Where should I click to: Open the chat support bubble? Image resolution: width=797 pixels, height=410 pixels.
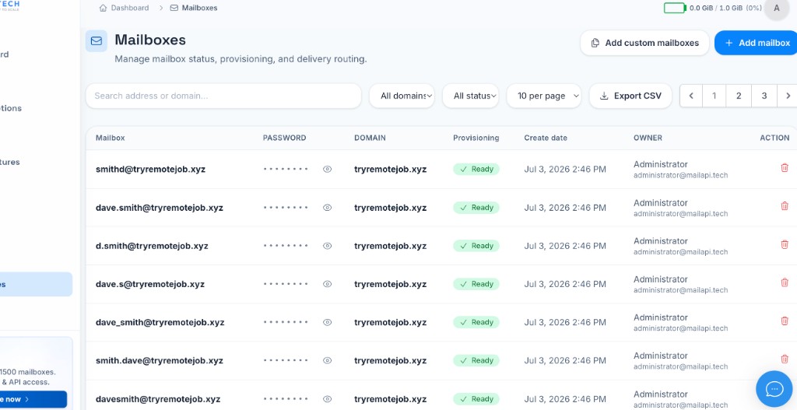point(774,389)
